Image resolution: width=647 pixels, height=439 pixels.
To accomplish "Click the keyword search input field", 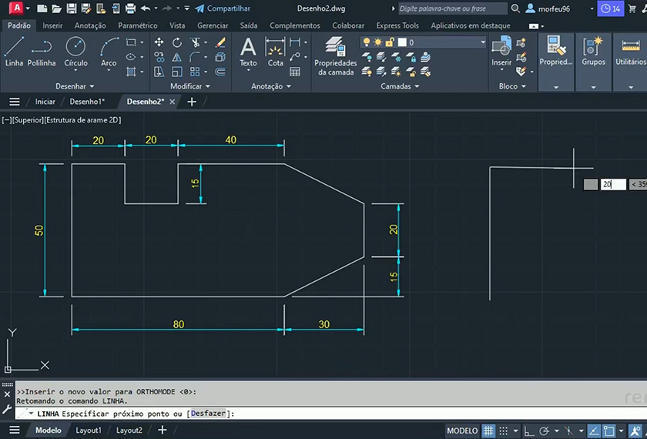I will (451, 8).
